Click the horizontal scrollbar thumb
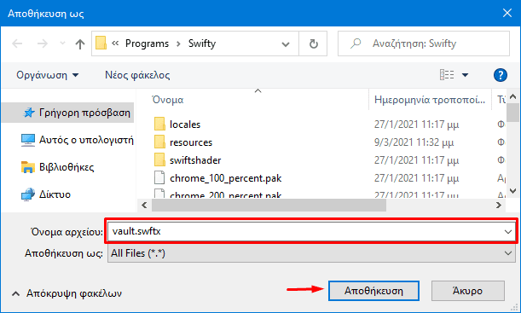The width and height of the screenshot is (521, 313). point(269,205)
